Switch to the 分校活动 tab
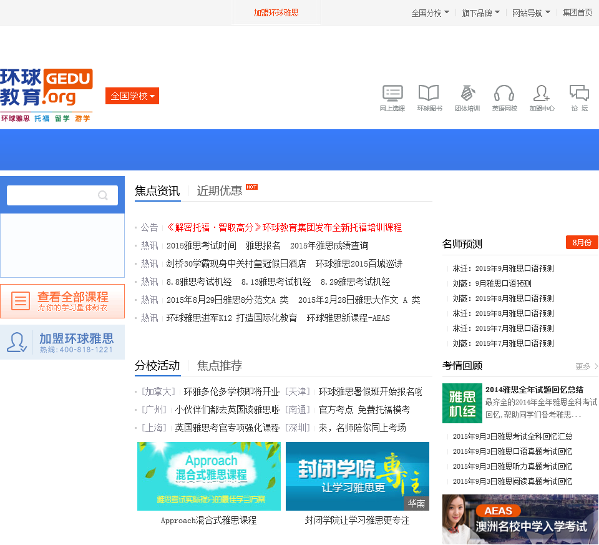 [x=157, y=366]
